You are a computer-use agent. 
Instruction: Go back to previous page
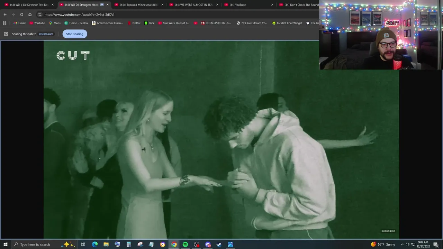point(5,15)
